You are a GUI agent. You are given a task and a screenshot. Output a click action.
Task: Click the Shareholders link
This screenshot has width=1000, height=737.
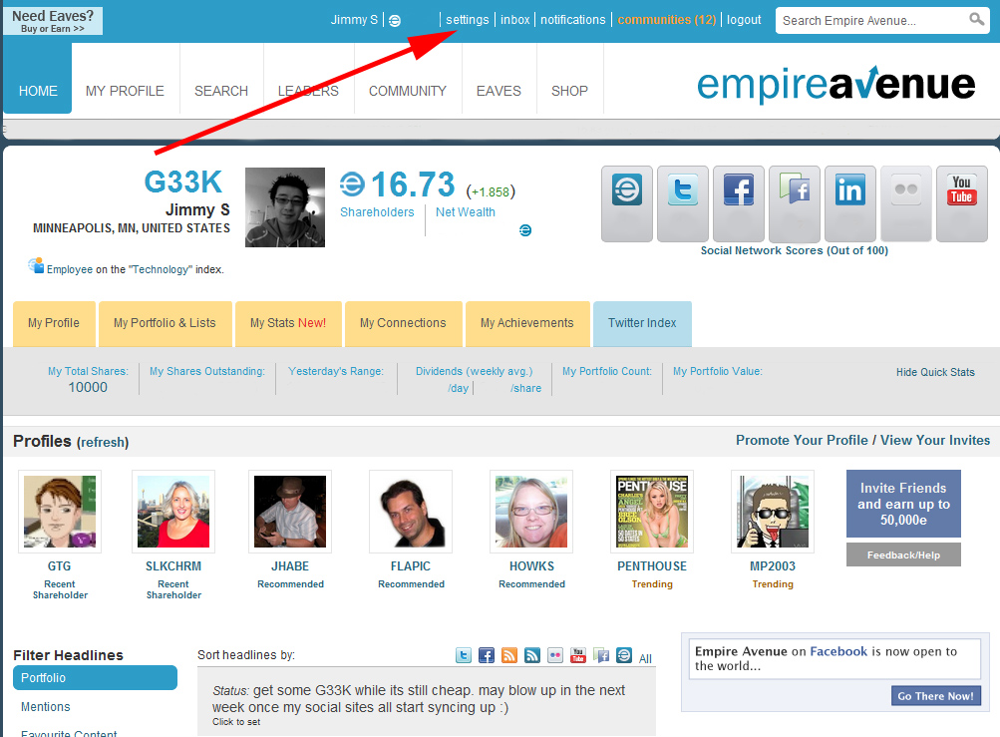[x=377, y=211]
